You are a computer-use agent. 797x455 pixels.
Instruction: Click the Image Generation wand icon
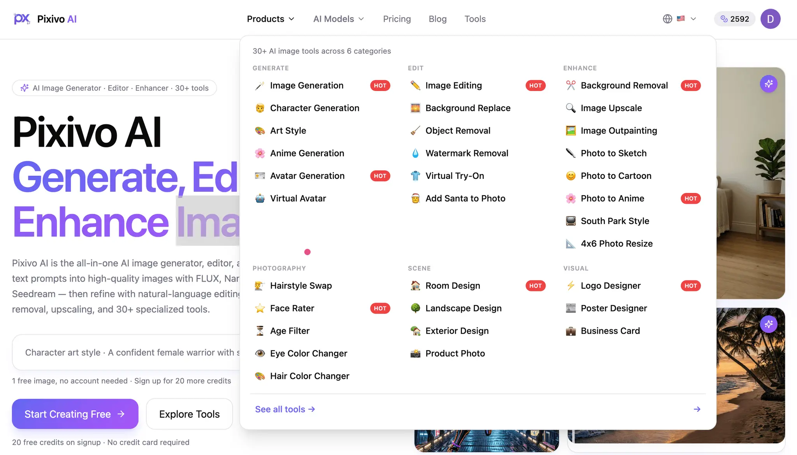pyautogui.click(x=260, y=86)
